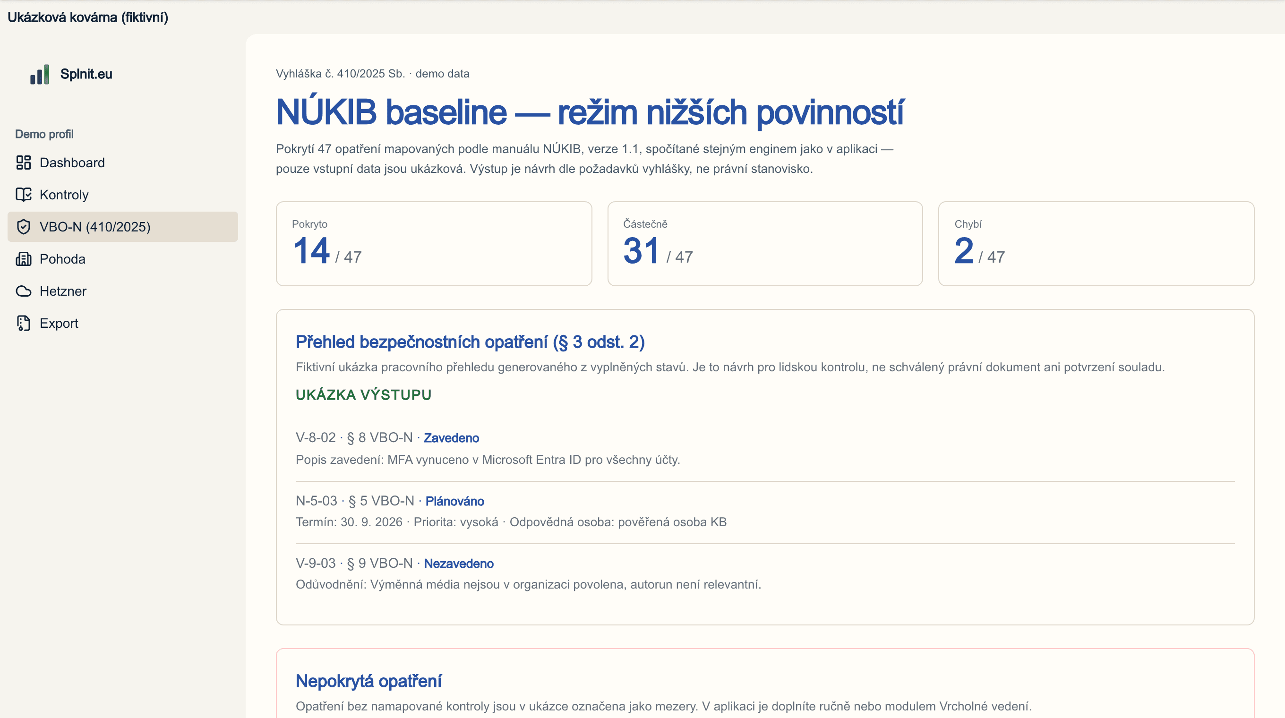Viewport: 1285px width, 718px height.
Task: Click the MFA vynuceno description line
Action: [x=488, y=460]
